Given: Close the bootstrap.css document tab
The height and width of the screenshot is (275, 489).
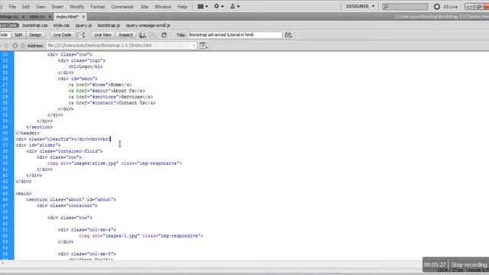Looking at the screenshot, I should (23, 17).
